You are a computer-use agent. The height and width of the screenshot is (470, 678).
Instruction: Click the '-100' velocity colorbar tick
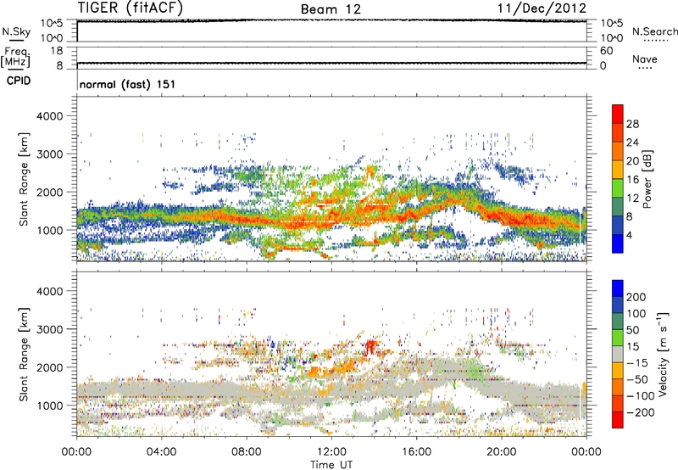tap(641, 396)
